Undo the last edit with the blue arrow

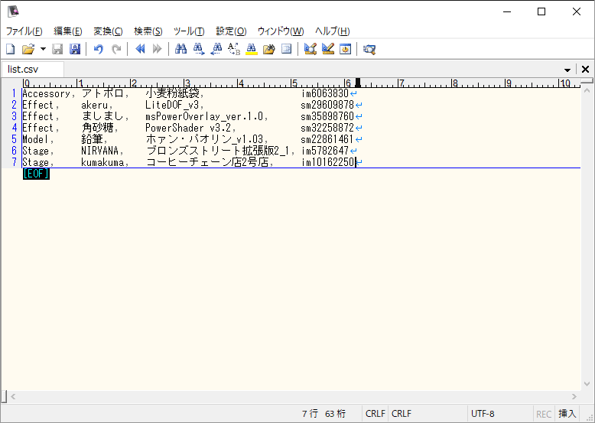pyautogui.click(x=99, y=49)
